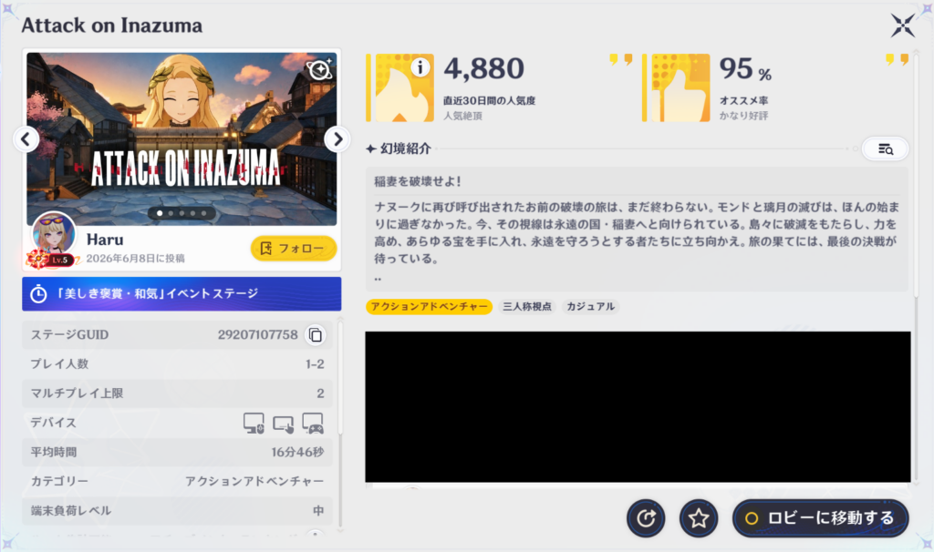
Task: Click the GUID value 29207107758
Action: pos(257,335)
